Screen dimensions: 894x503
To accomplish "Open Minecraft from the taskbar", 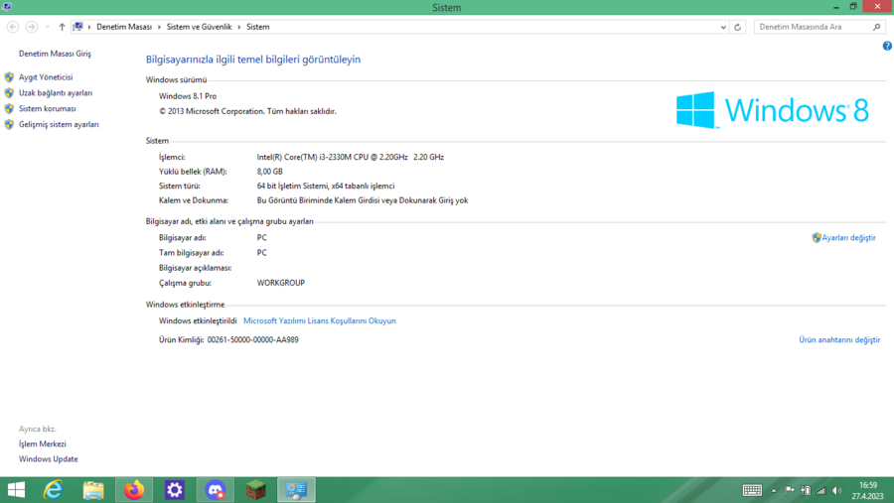I will [x=256, y=490].
